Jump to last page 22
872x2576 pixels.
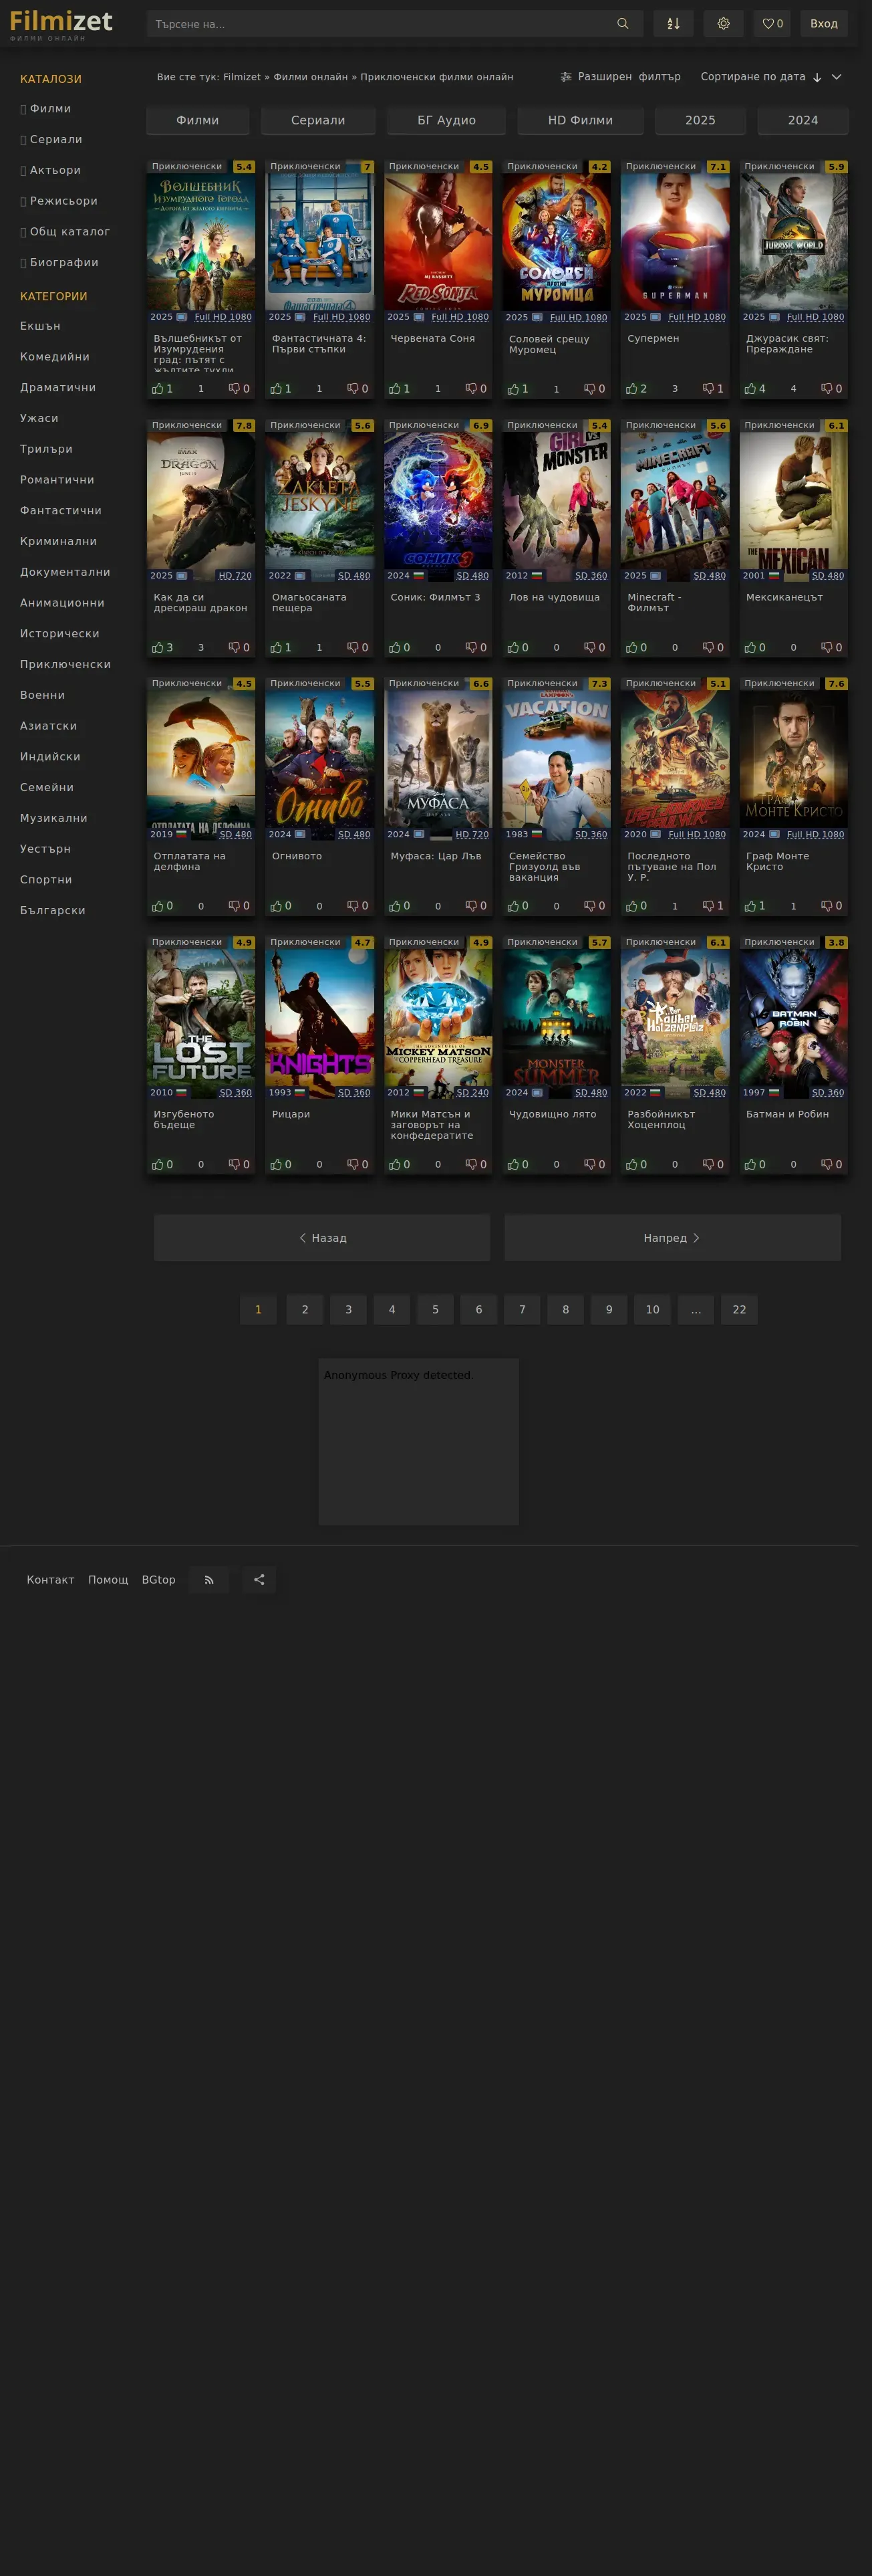(x=739, y=1310)
